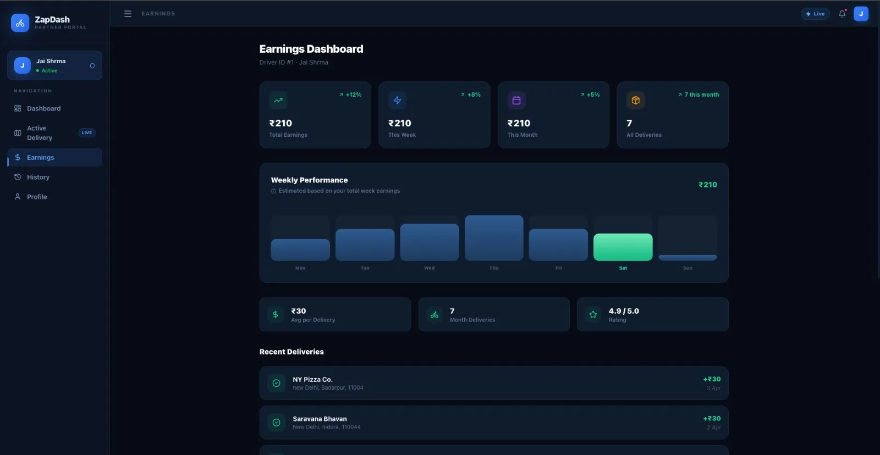The width and height of the screenshot is (880, 455).
Task: Click the trending-up icon on Total Earnings card
Action: click(x=278, y=100)
